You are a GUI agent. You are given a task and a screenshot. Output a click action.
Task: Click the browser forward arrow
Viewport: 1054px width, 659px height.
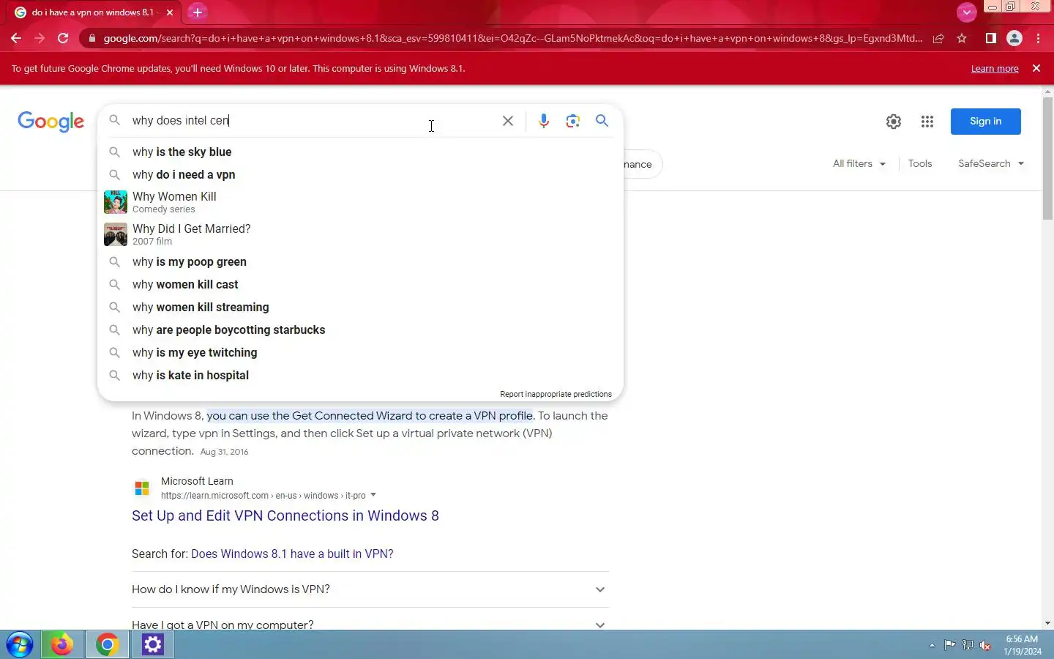pos(40,38)
